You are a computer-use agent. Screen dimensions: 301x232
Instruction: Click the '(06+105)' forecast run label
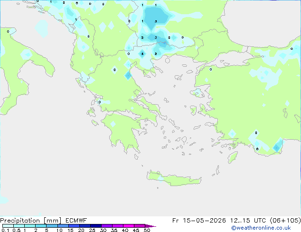pyautogui.click(x=285, y=221)
